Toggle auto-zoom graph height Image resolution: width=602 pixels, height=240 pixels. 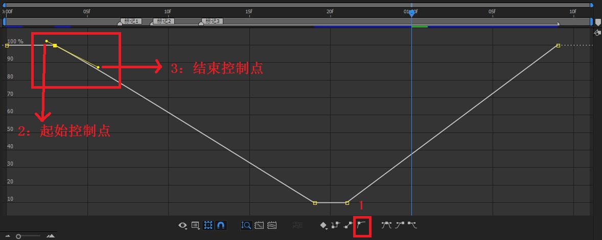(x=246, y=225)
